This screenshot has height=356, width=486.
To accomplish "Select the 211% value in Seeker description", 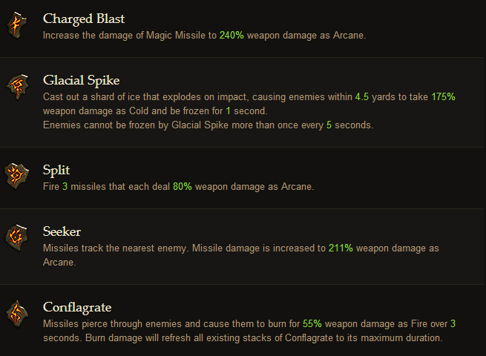I will 341,248.
